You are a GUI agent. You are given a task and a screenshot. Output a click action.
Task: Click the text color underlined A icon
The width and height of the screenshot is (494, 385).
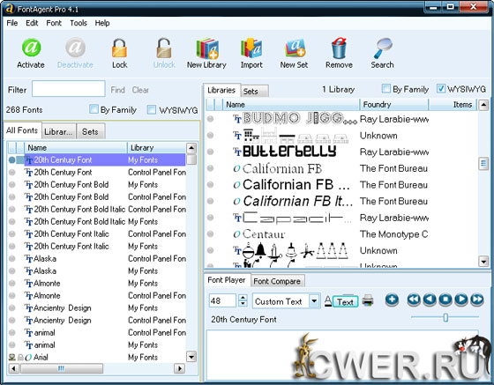click(328, 301)
